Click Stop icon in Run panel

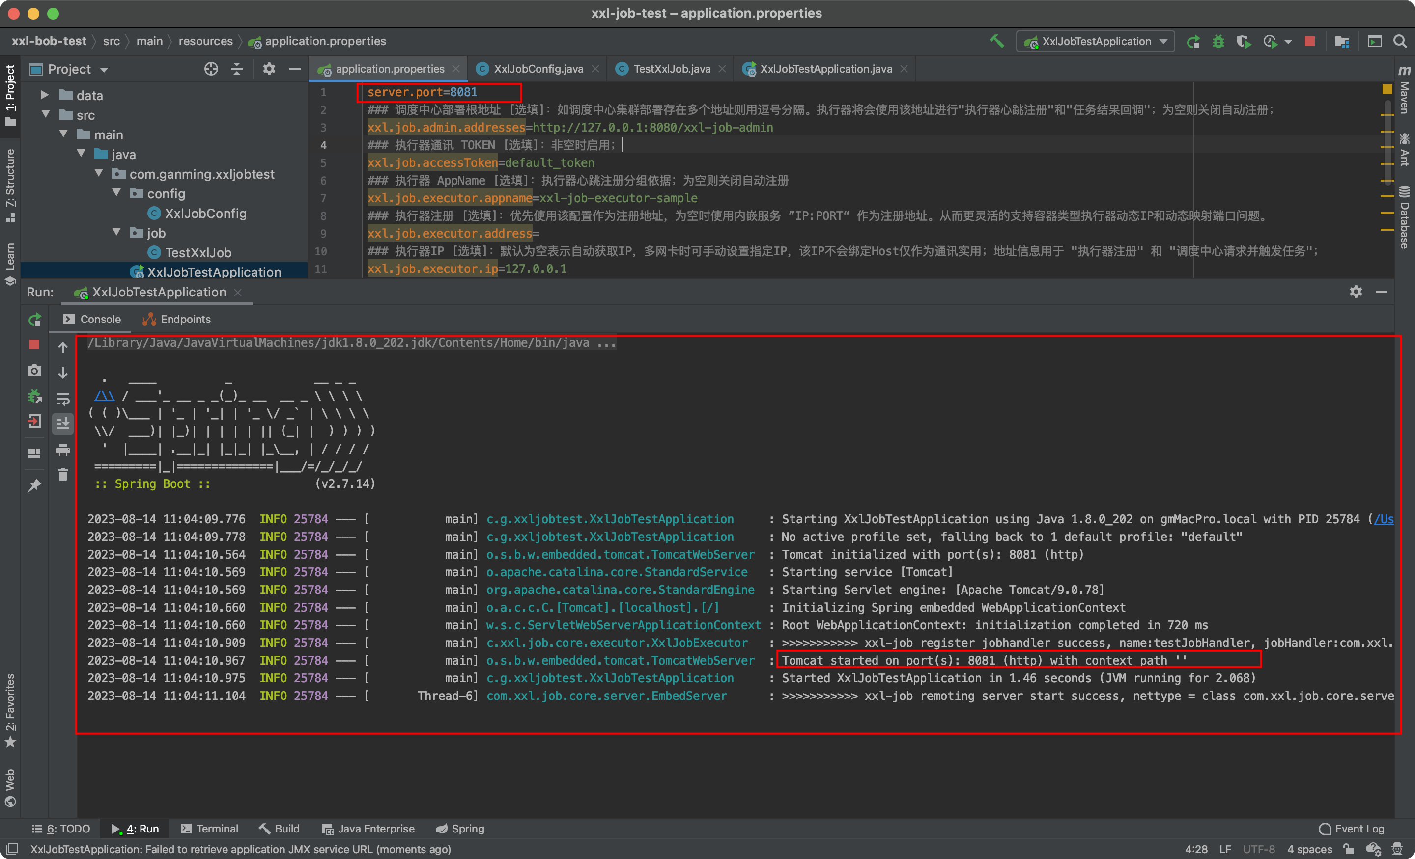(34, 345)
